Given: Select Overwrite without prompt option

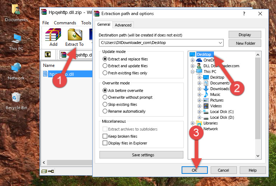Looking at the screenshot, I should click(105, 97).
